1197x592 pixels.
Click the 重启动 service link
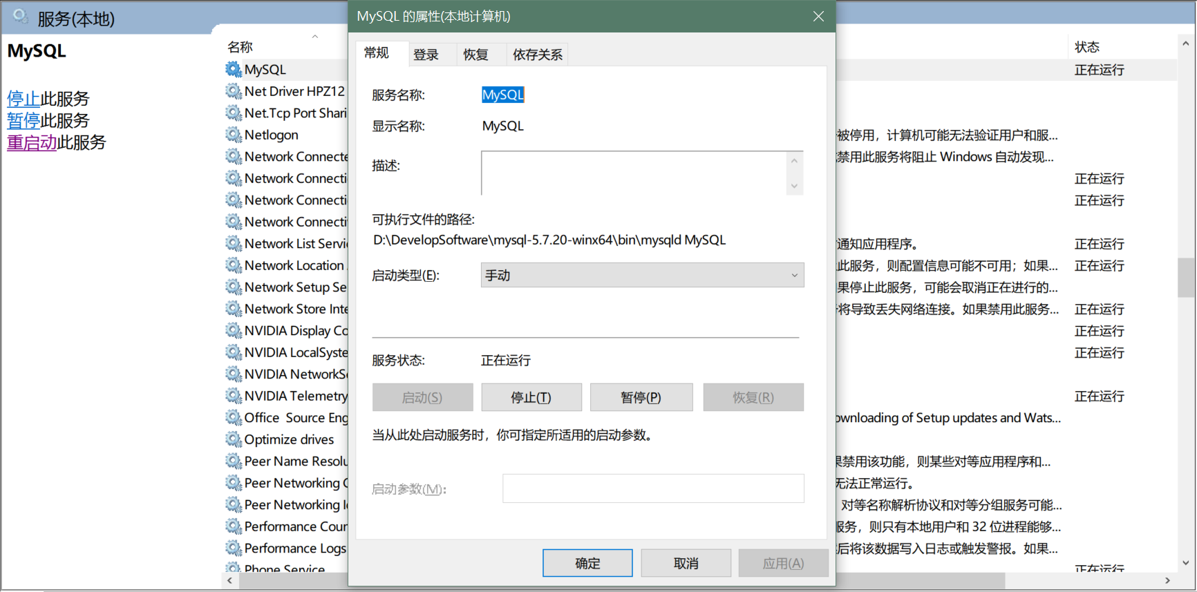(x=32, y=142)
